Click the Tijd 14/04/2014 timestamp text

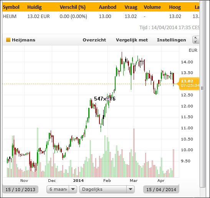point(169,28)
